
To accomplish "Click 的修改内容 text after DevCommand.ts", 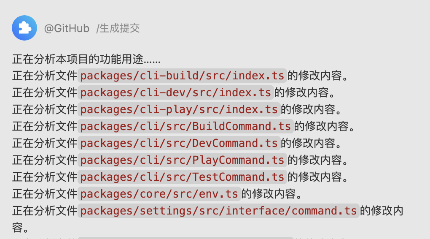I will point(311,143).
